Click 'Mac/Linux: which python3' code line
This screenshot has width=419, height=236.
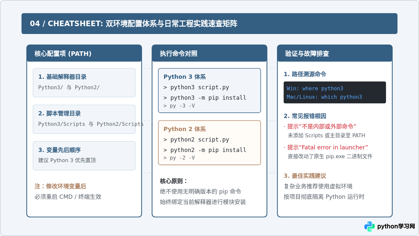pos(324,97)
